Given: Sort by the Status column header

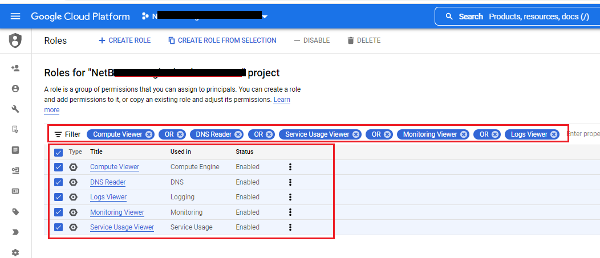Looking at the screenshot, I should point(245,151).
